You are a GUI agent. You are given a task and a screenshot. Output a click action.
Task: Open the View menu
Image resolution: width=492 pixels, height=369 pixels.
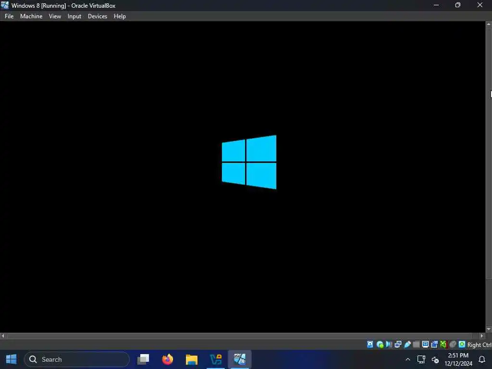55,16
